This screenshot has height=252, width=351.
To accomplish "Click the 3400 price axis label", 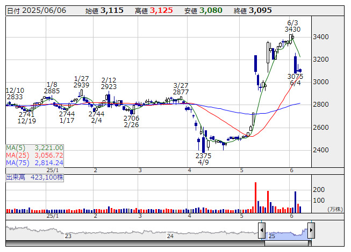I will click(x=321, y=37).
